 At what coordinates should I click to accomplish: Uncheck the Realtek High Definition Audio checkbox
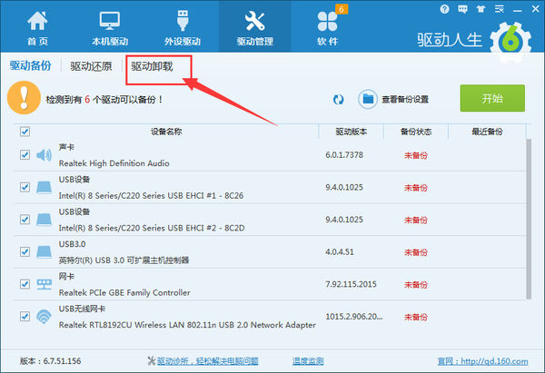pyautogui.click(x=25, y=154)
